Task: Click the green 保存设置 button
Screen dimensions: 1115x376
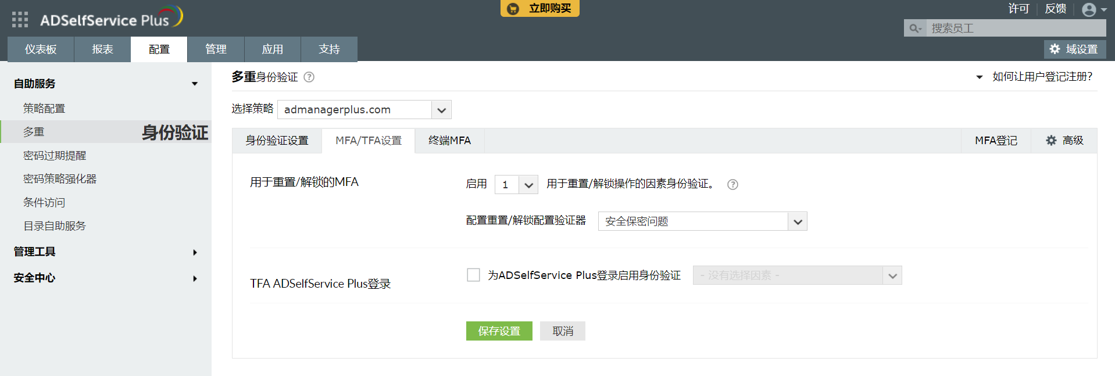Action: [499, 331]
